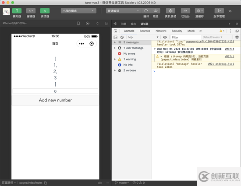241x186 pixels.
Task: Detach the simulator window icon
Action: pos(106,24)
